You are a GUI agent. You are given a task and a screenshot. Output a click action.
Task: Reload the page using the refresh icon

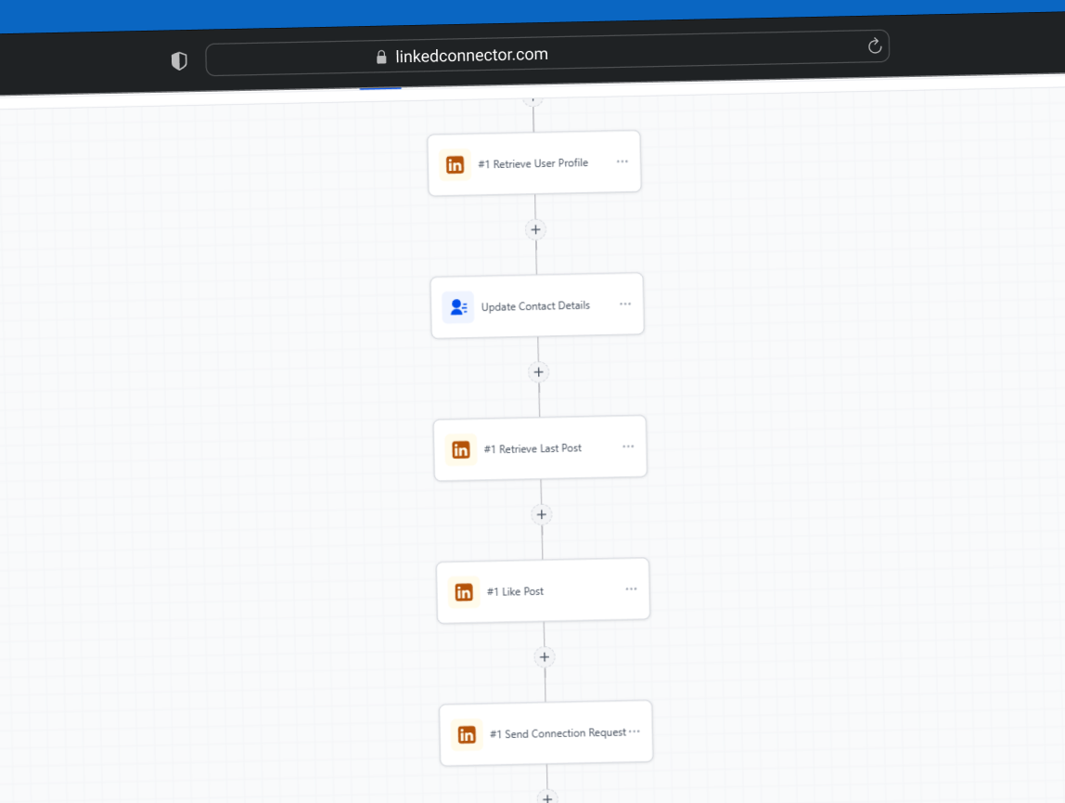point(873,45)
